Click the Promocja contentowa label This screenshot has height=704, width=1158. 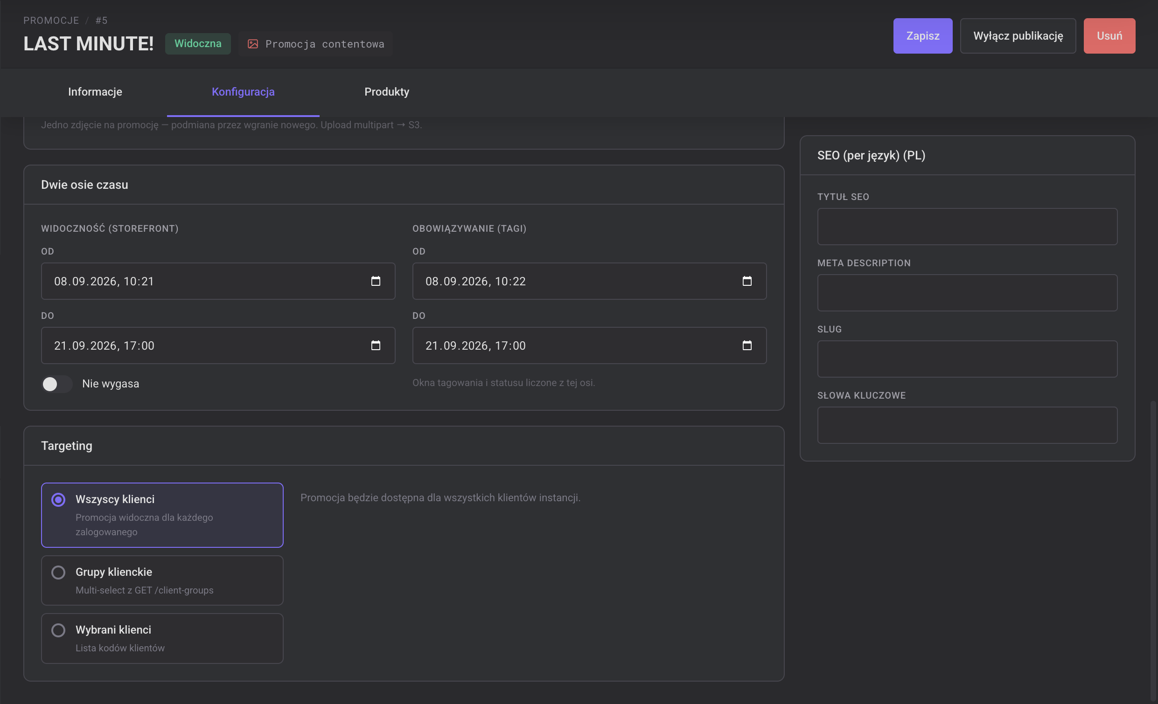325,44
